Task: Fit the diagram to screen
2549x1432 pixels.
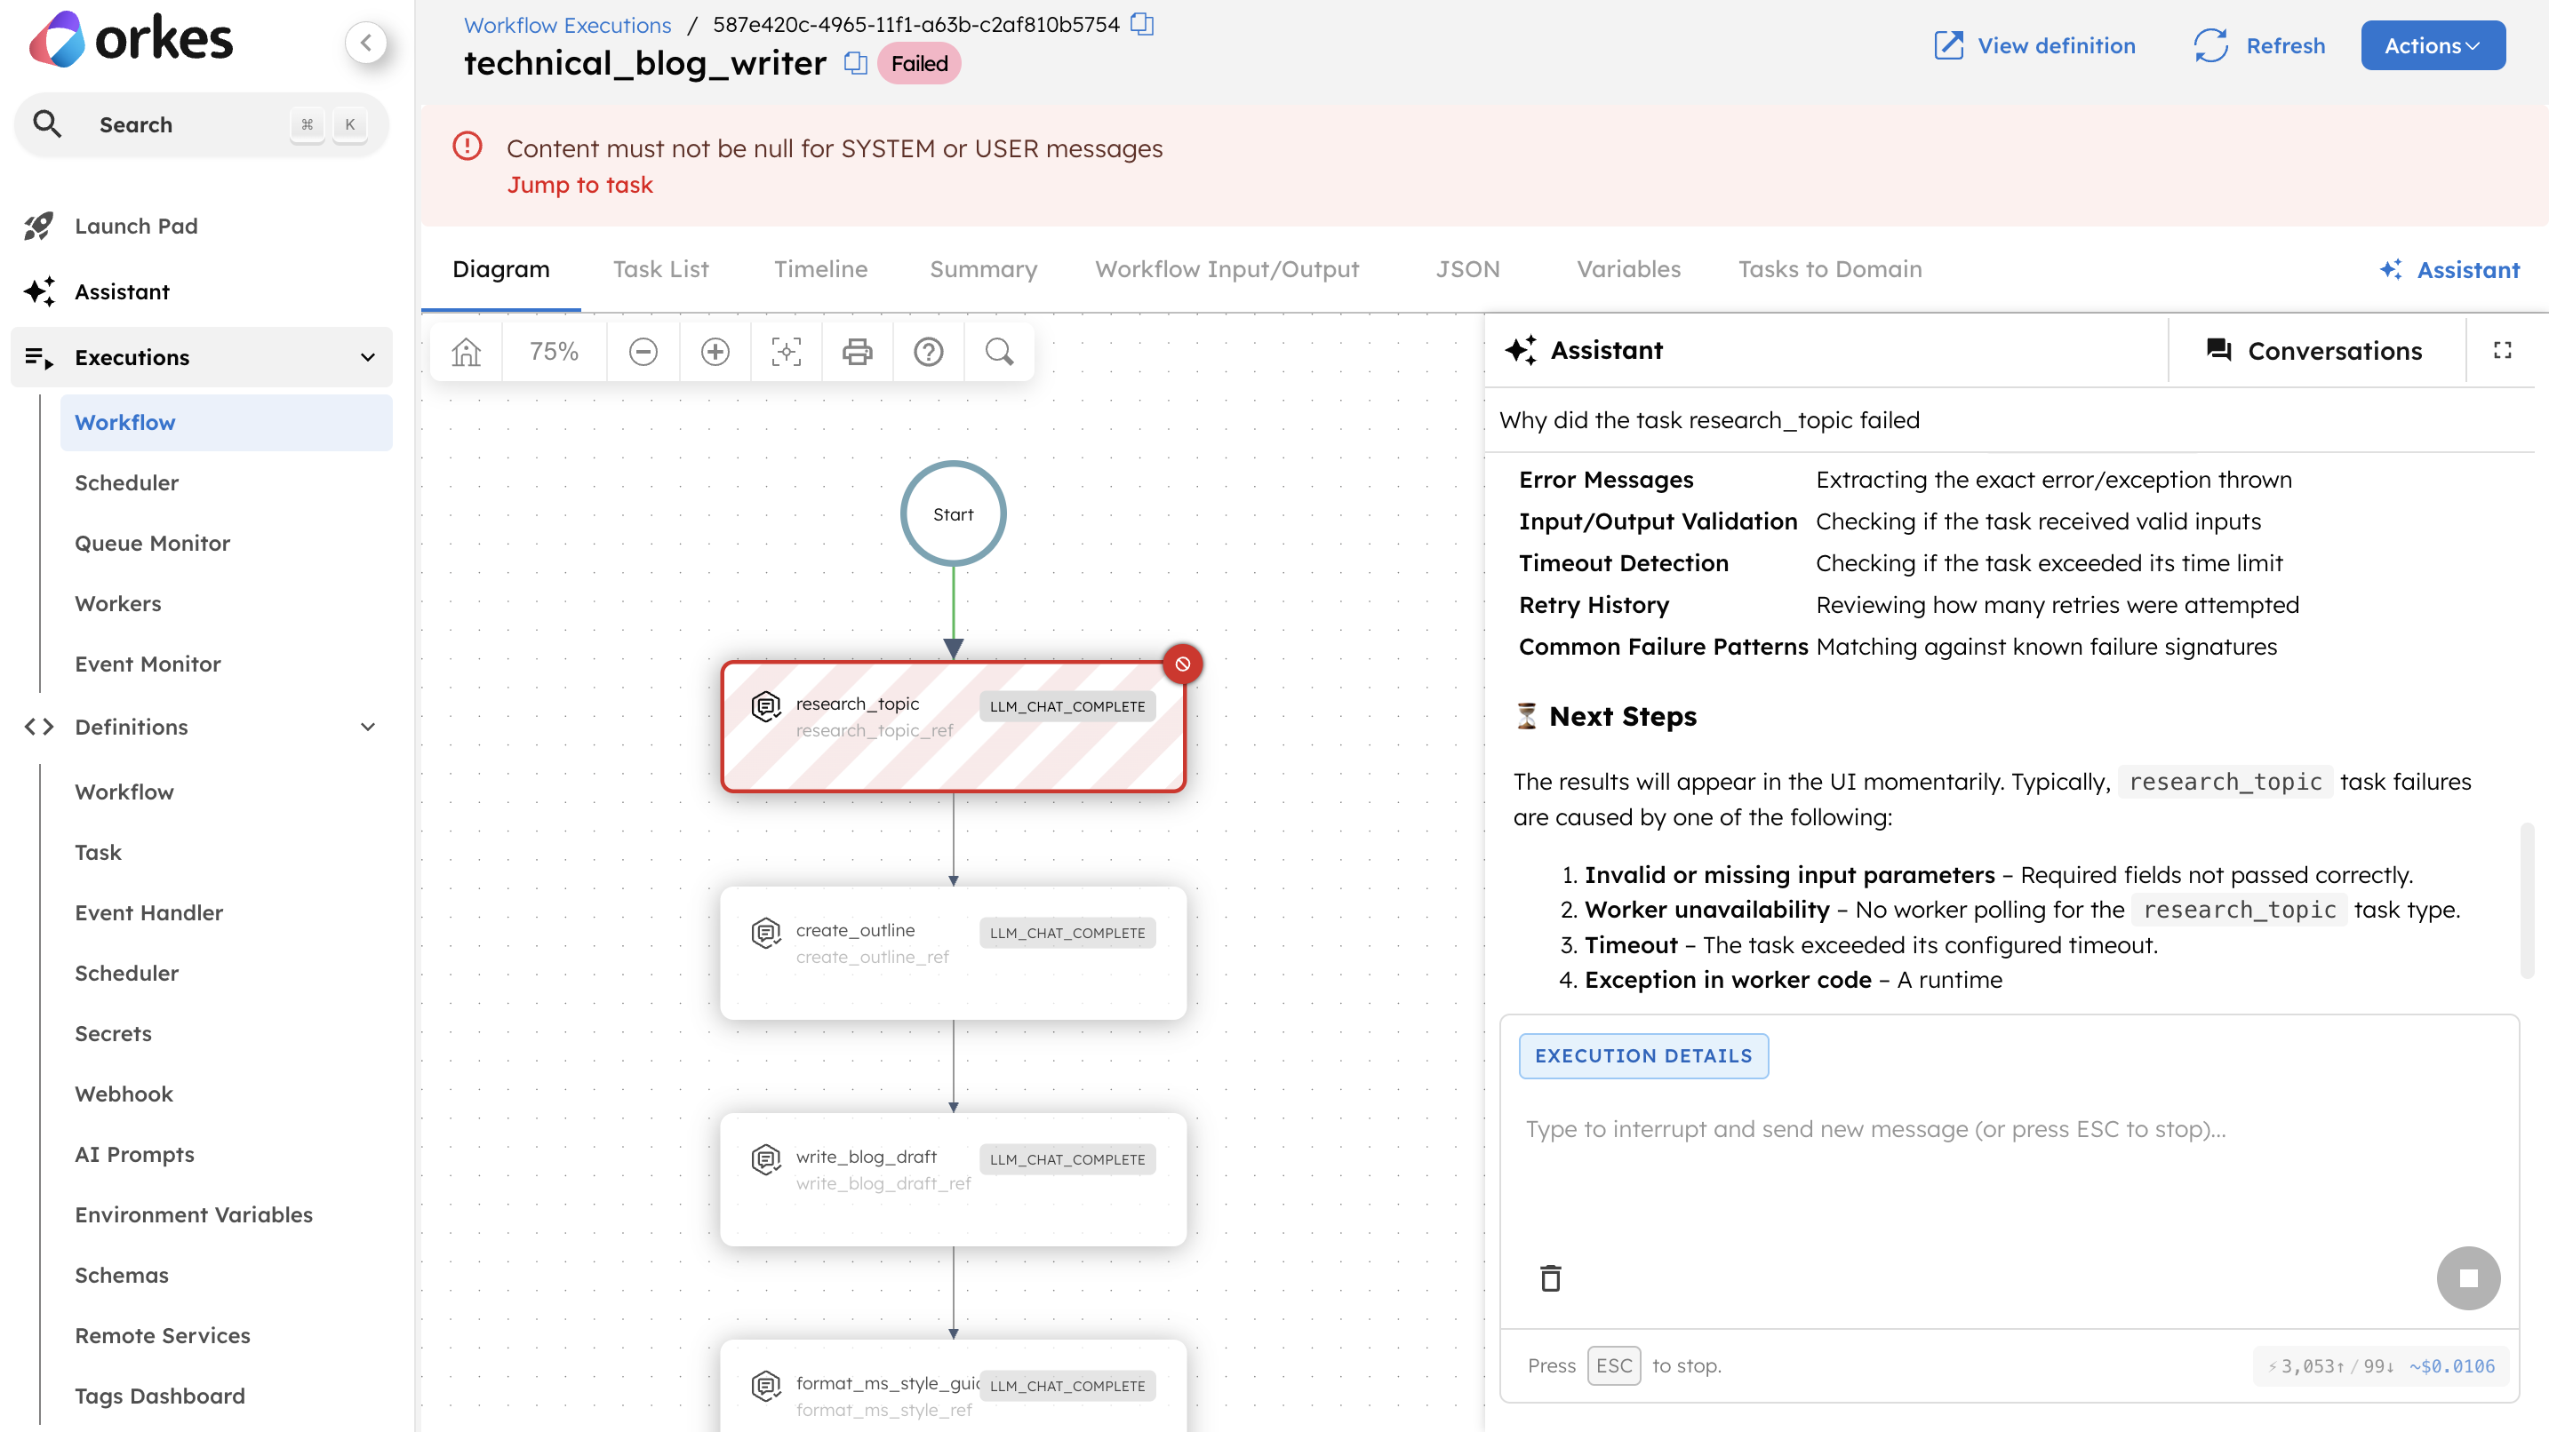Action: point(786,351)
